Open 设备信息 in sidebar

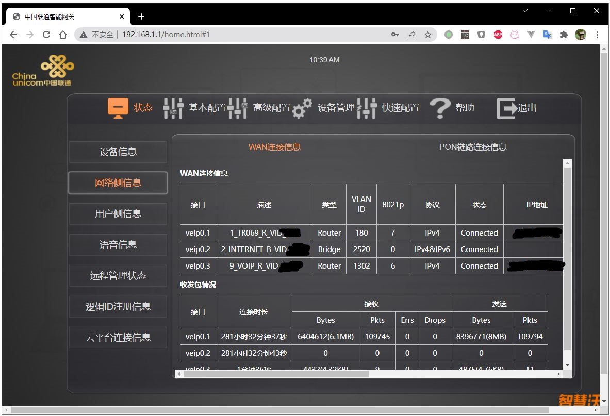coord(118,152)
